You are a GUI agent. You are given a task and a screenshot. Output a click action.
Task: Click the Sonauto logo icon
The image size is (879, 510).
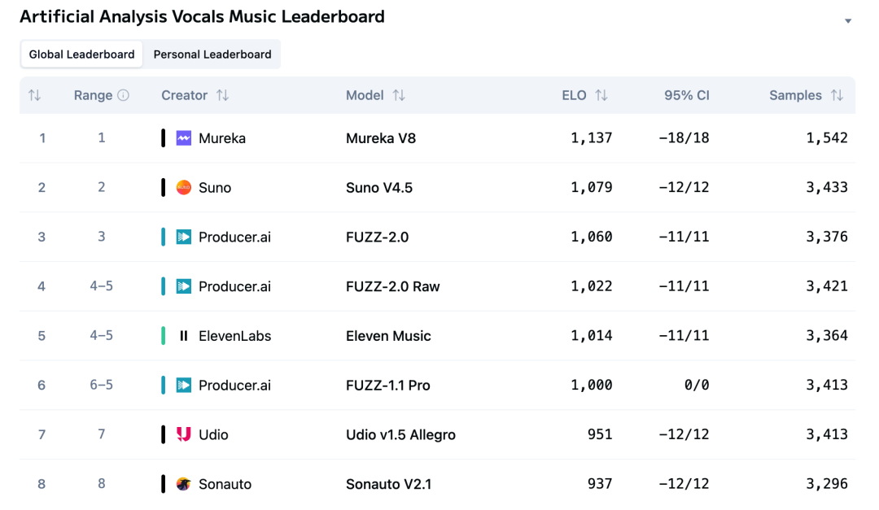184,484
